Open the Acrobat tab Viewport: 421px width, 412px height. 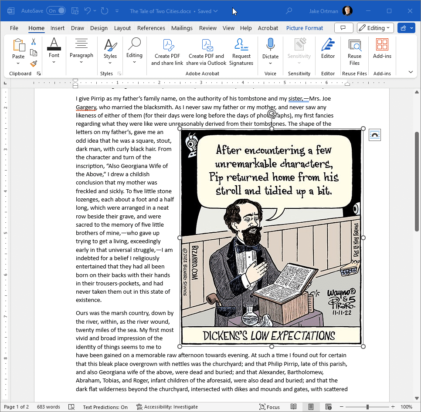pos(268,28)
